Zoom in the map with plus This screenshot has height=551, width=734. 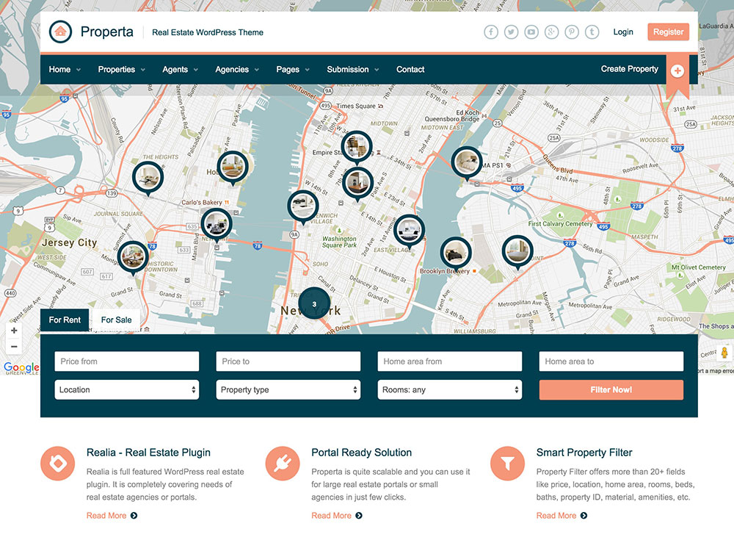click(x=14, y=331)
